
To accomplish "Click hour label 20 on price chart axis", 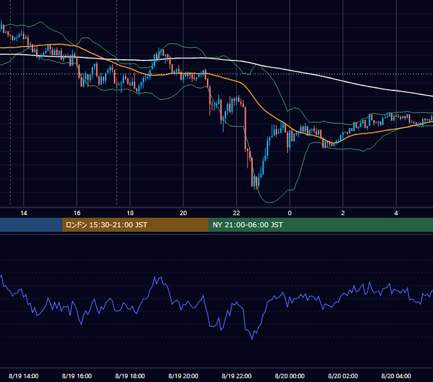I will click(x=183, y=213).
